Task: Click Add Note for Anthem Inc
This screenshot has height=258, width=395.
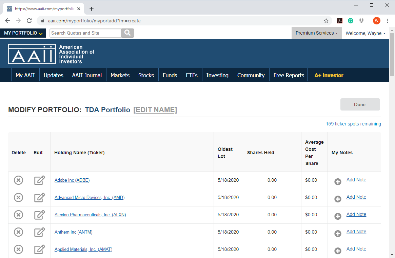Action: pos(356,232)
